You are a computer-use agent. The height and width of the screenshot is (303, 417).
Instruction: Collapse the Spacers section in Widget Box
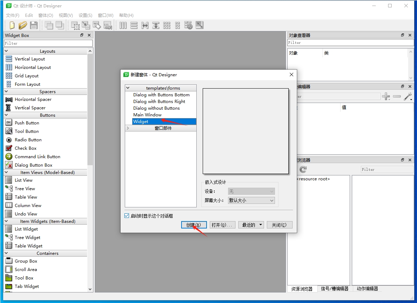click(6, 91)
